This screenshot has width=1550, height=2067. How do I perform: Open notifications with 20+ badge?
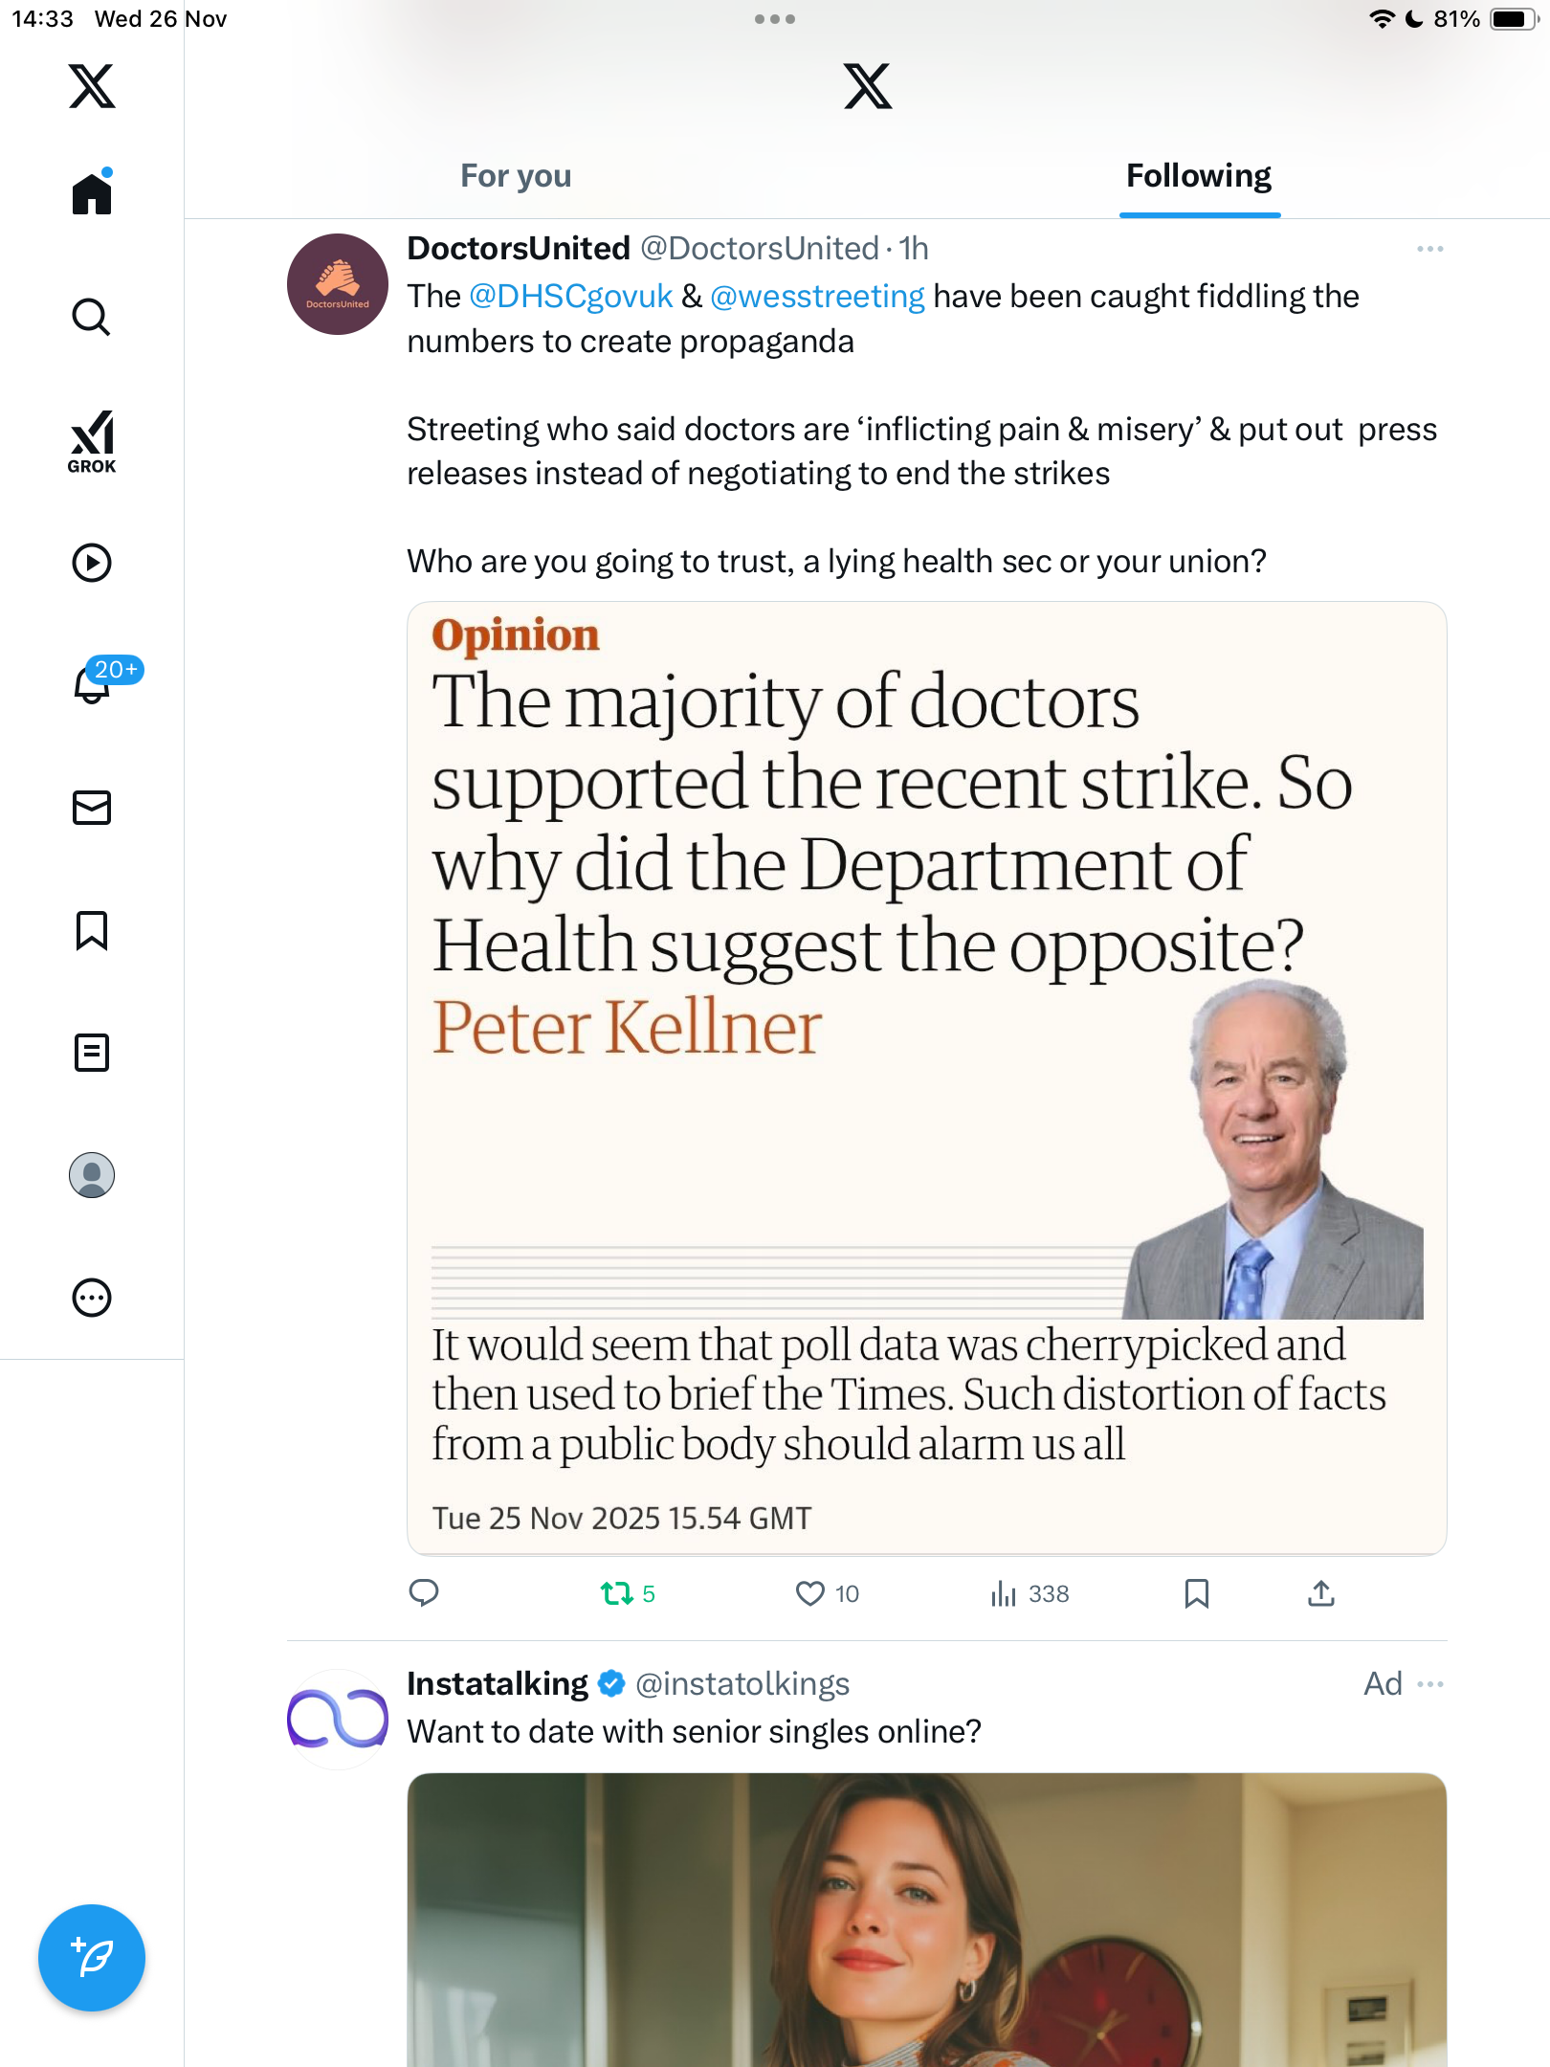(94, 684)
